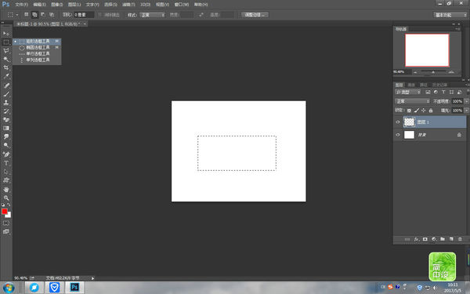Screen dimensions: 470x294
Task: Open the layer blend mode 正常 dropdown
Action: pos(413,101)
